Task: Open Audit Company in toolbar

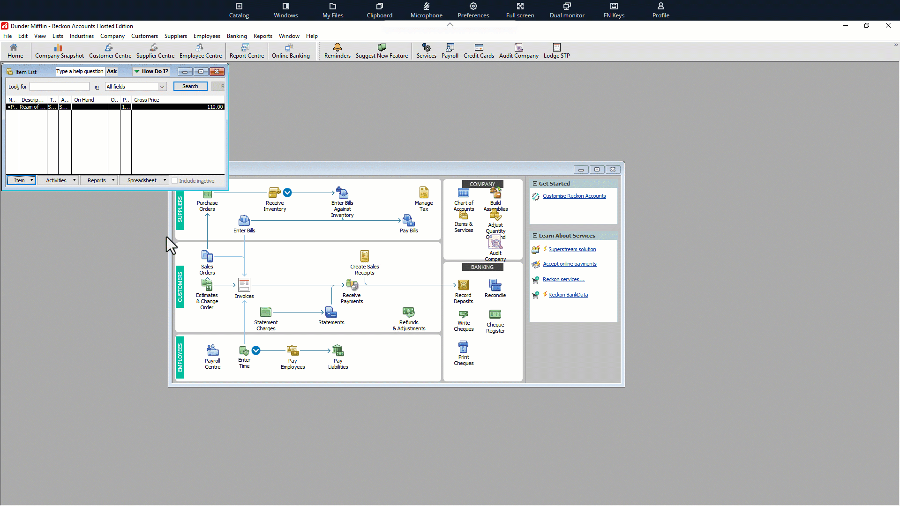Action: [518, 51]
